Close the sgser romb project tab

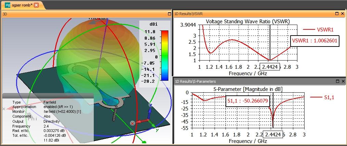pyautogui.click(x=36, y=5)
